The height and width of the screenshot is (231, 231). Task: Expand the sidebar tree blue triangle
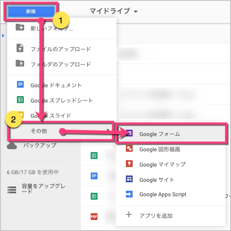pos(3,36)
